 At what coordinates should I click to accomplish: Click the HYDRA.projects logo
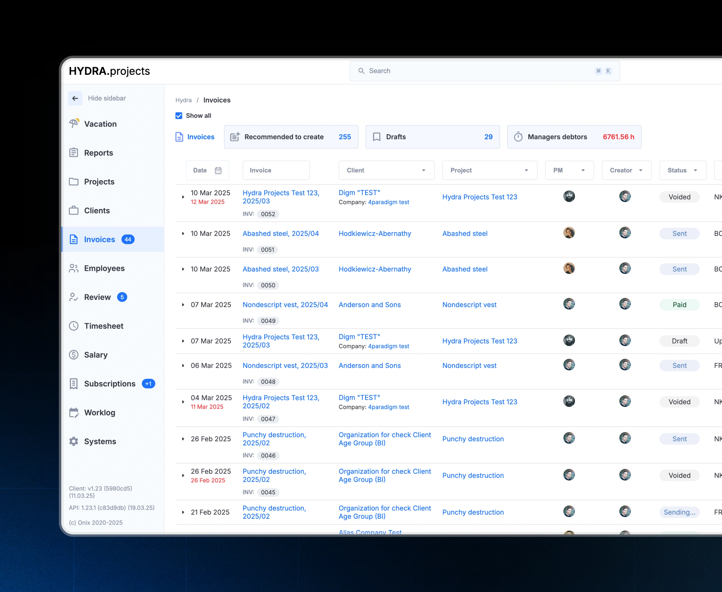109,71
